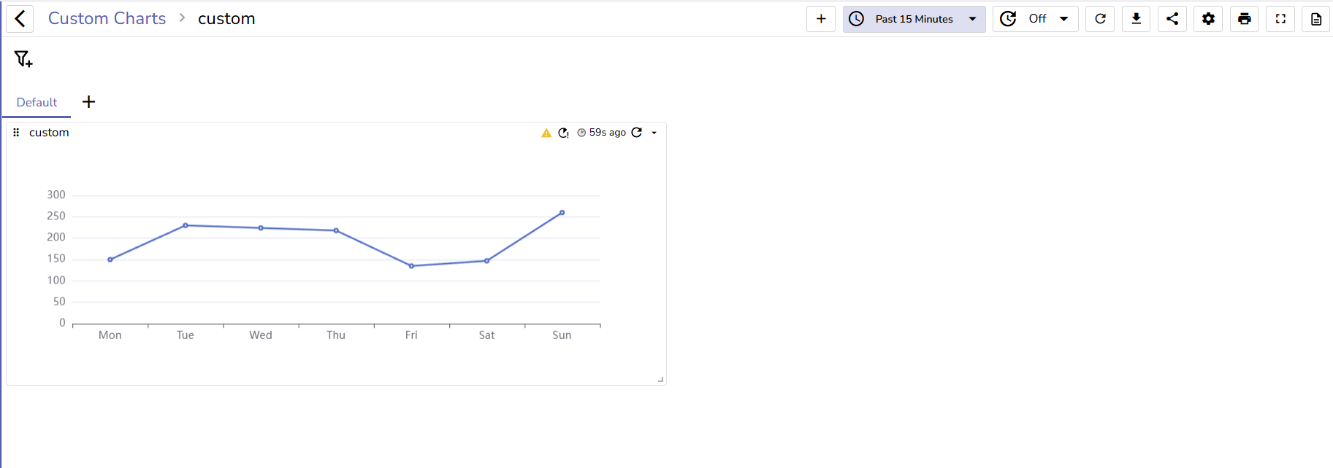Click the back arrow button

(x=20, y=19)
